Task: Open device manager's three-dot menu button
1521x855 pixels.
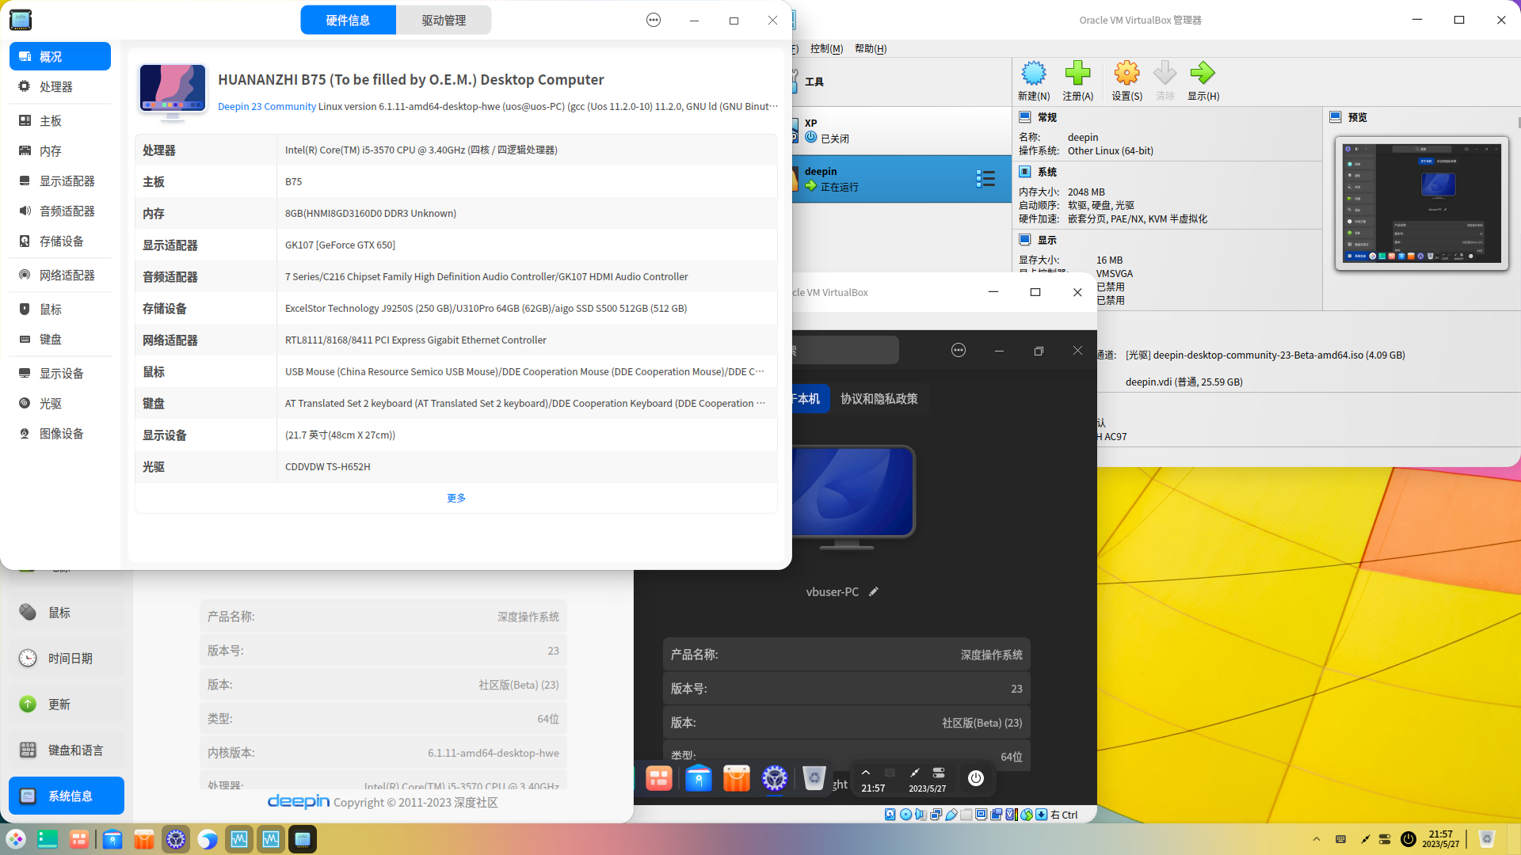Action: coord(654,21)
